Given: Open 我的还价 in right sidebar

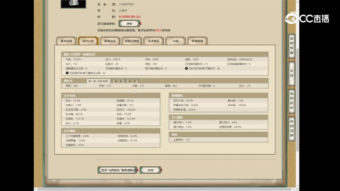Looking at the screenshot, I should 292,101.
